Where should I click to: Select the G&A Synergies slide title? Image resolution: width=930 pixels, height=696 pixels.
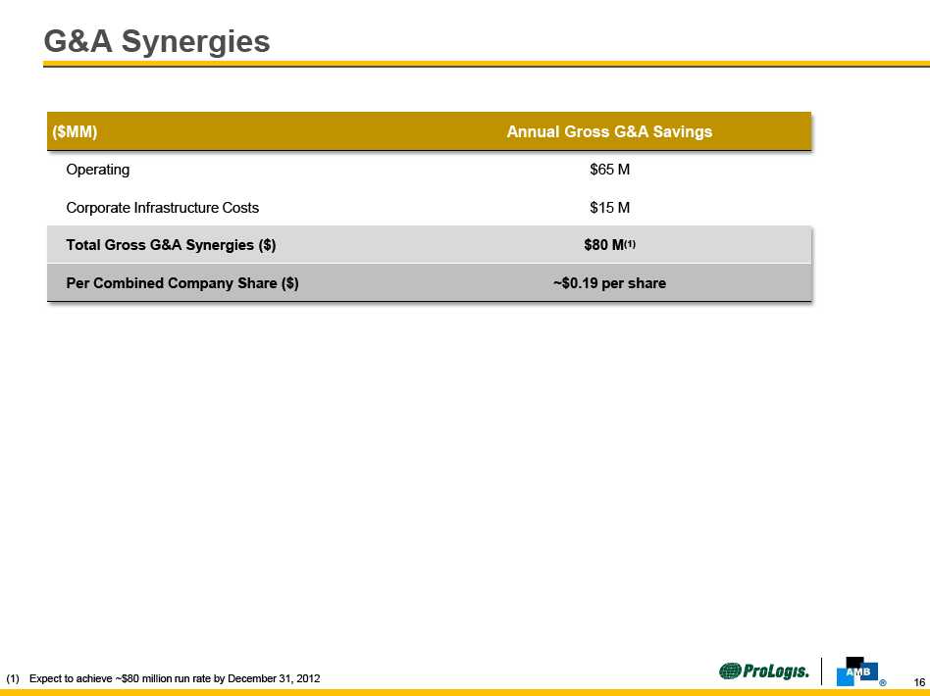(157, 41)
